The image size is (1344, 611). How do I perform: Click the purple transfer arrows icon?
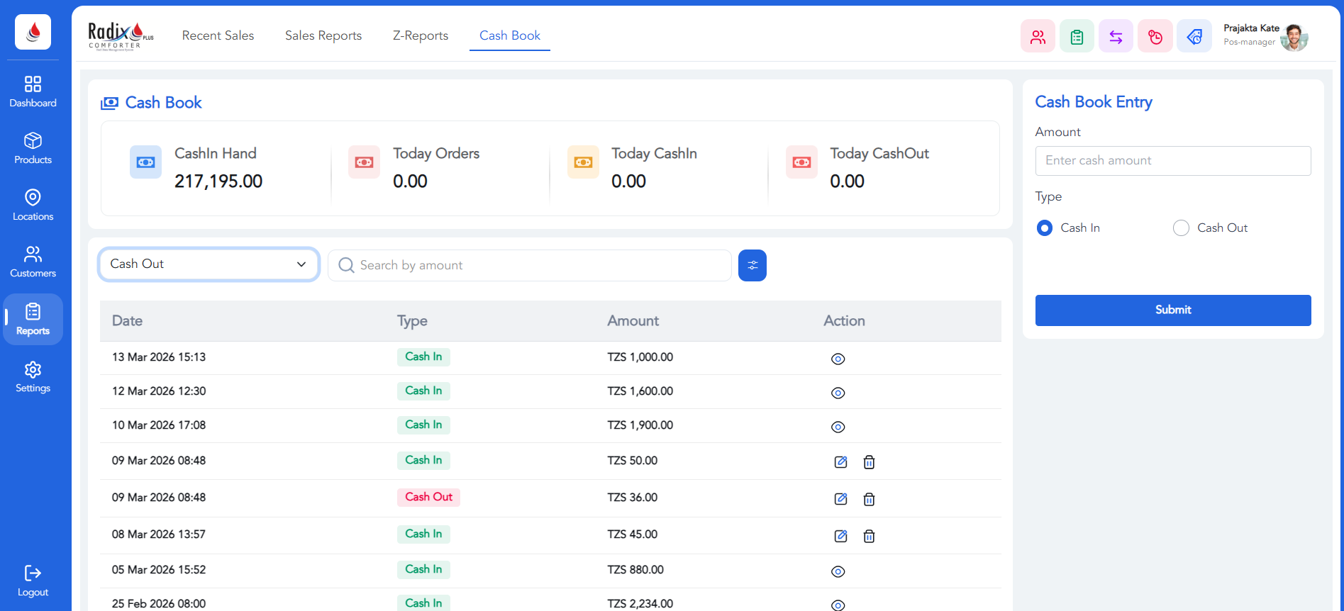click(x=1116, y=37)
